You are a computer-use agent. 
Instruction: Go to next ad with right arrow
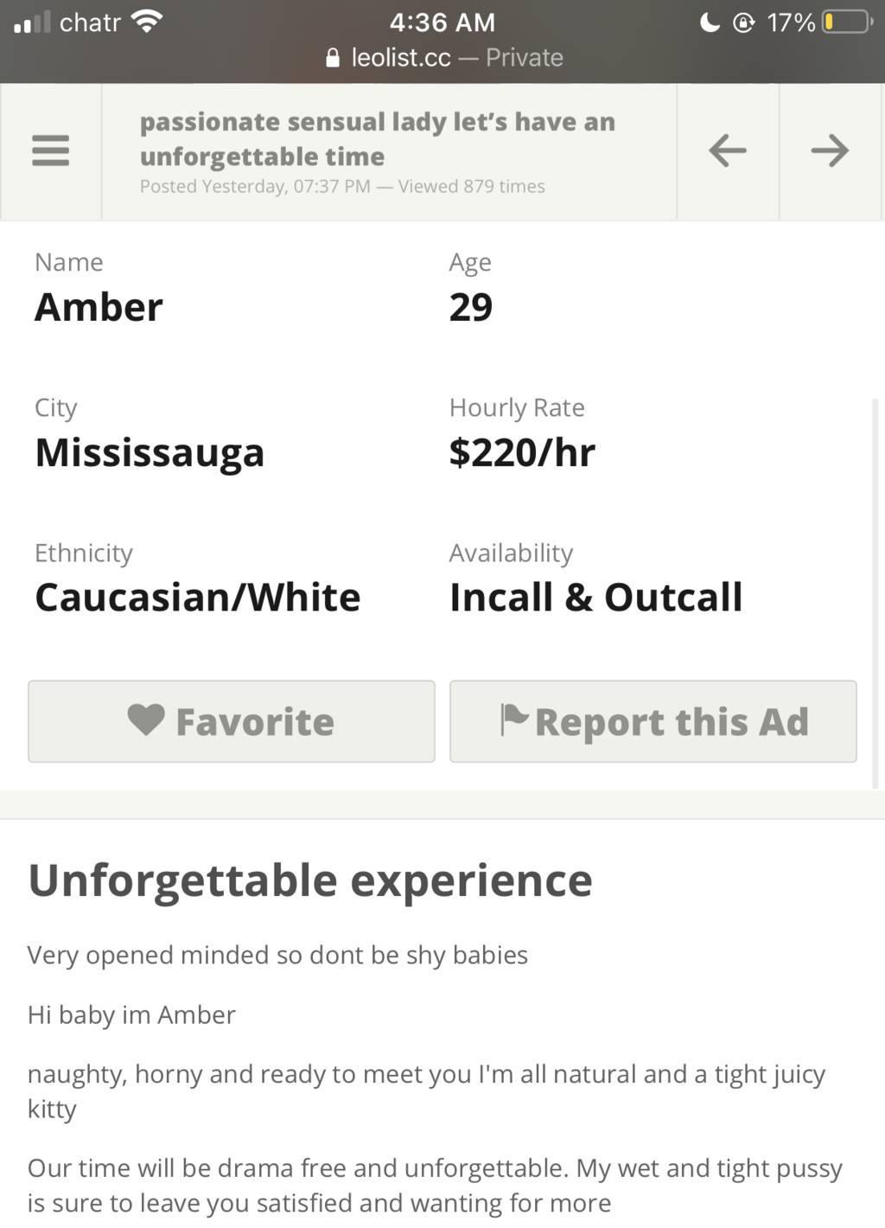point(830,150)
